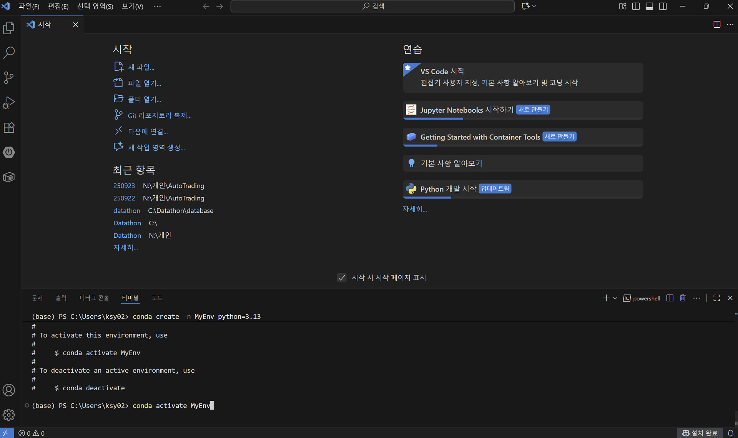
Task: Expand new terminal launch profile dropdown
Action: [x=615, y=298]
